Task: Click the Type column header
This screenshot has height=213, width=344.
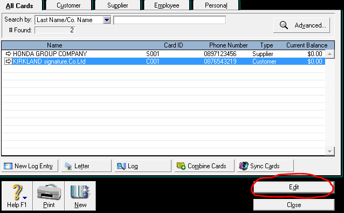Action: 266,45
